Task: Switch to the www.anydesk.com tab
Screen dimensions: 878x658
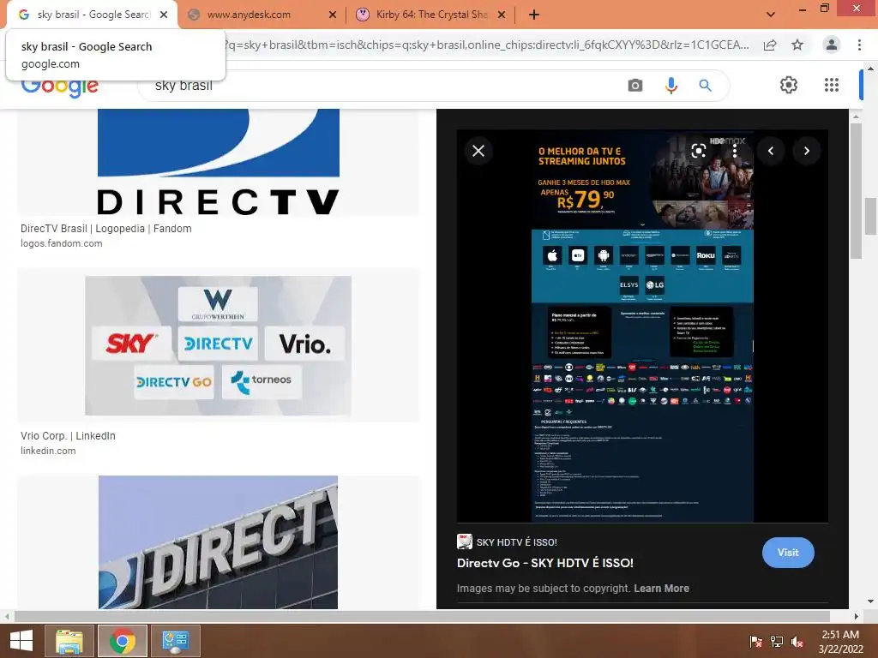Action: (250, 15)
